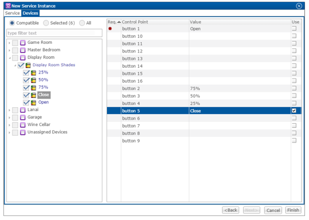
Task: Expand the Lanai tree node
Action: coord(9,110)
